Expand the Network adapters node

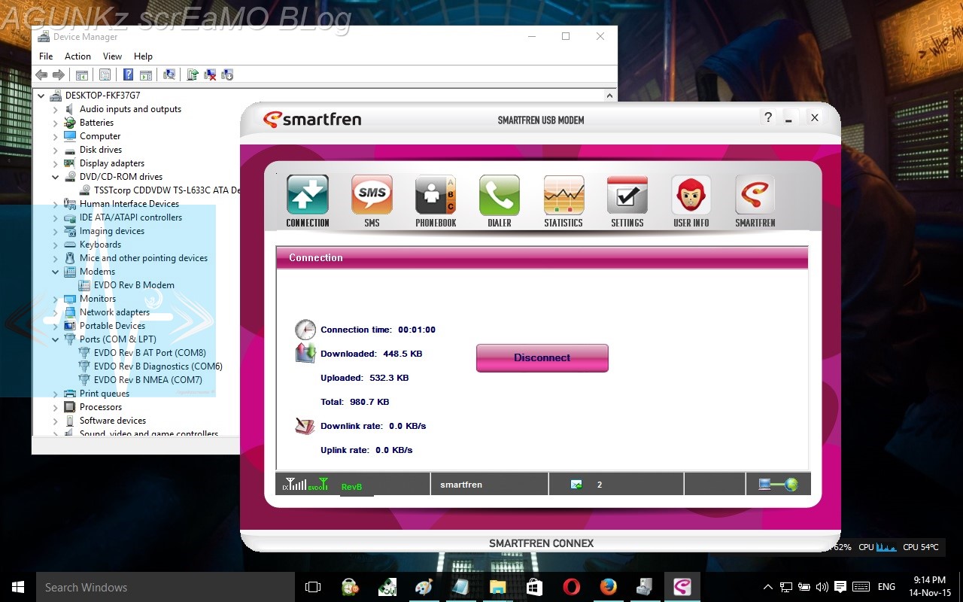(x=55, y=312)
